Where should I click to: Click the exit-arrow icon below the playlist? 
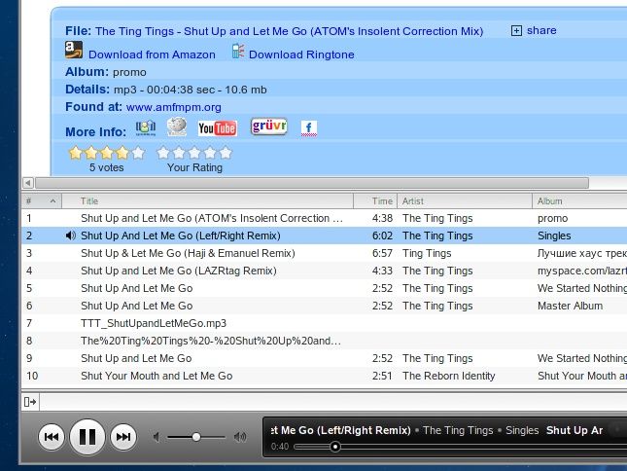point(30,402)
